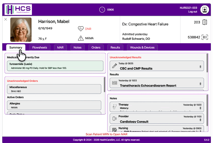Switch to the Flowsheets tab
The width and height of the screenshot is (213, 143).
[40, 47]
